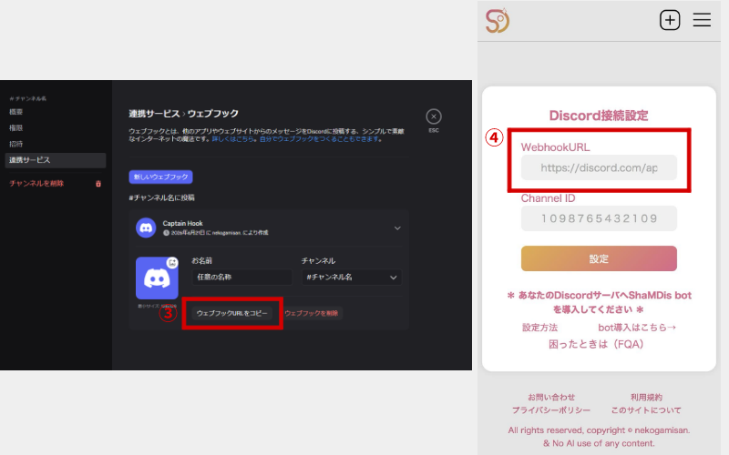Open 自分でウェブフックをつくることもできます link
729x455 pixels.
pyautogui.click(x=321, y=139)
